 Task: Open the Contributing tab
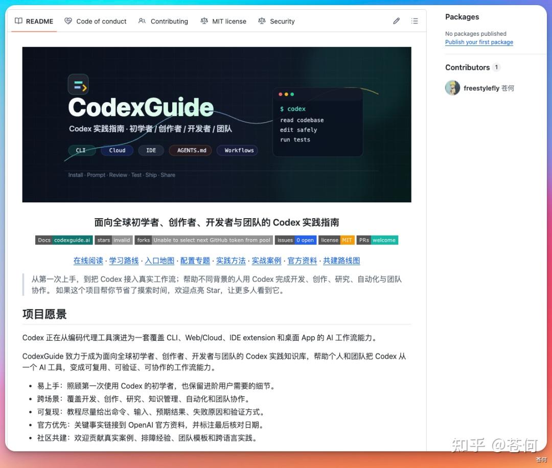164,21
